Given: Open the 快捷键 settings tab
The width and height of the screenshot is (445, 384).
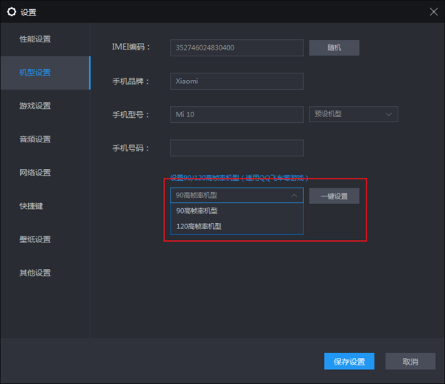Looking at the screenshot, I should pyautogui.click(x=31, y=206).
